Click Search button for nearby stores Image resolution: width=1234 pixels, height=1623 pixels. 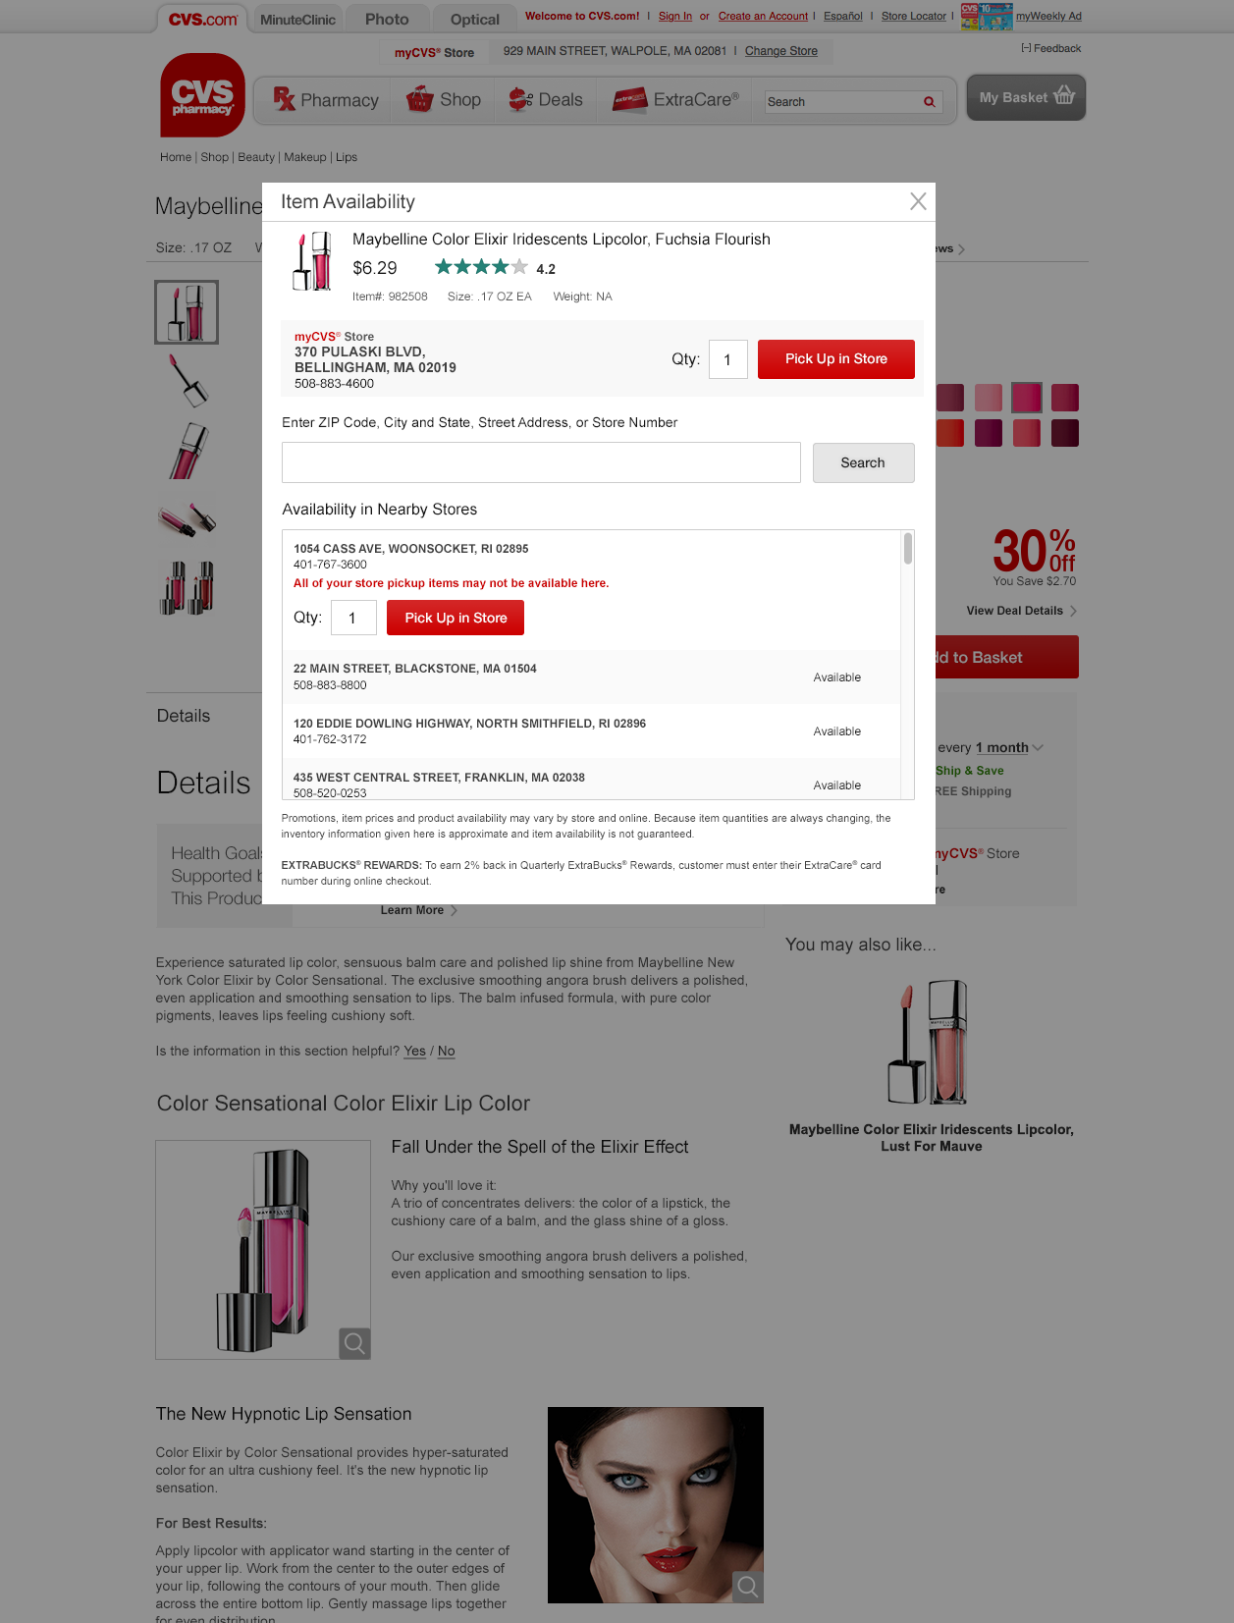point(863,462)
